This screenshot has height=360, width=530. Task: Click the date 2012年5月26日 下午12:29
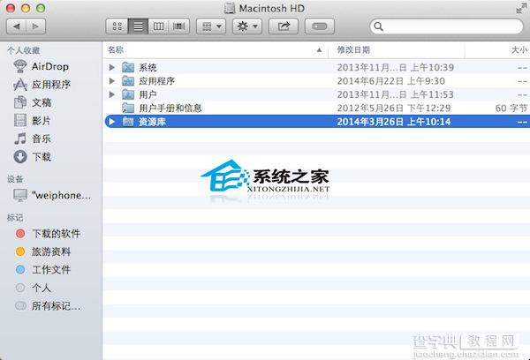coord(394,108)
